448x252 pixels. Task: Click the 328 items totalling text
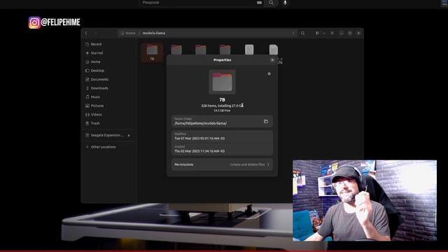click(222, 106)
